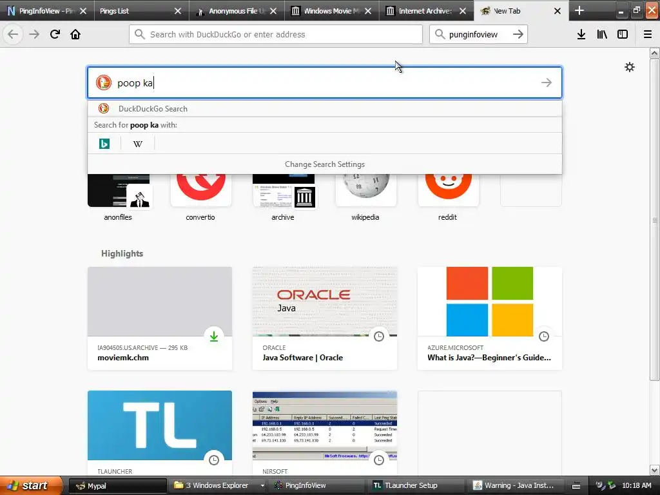This screenshot has width=660, height=495.
Task: Open the moviemk.chm download highlight
Action: (160, 318)
